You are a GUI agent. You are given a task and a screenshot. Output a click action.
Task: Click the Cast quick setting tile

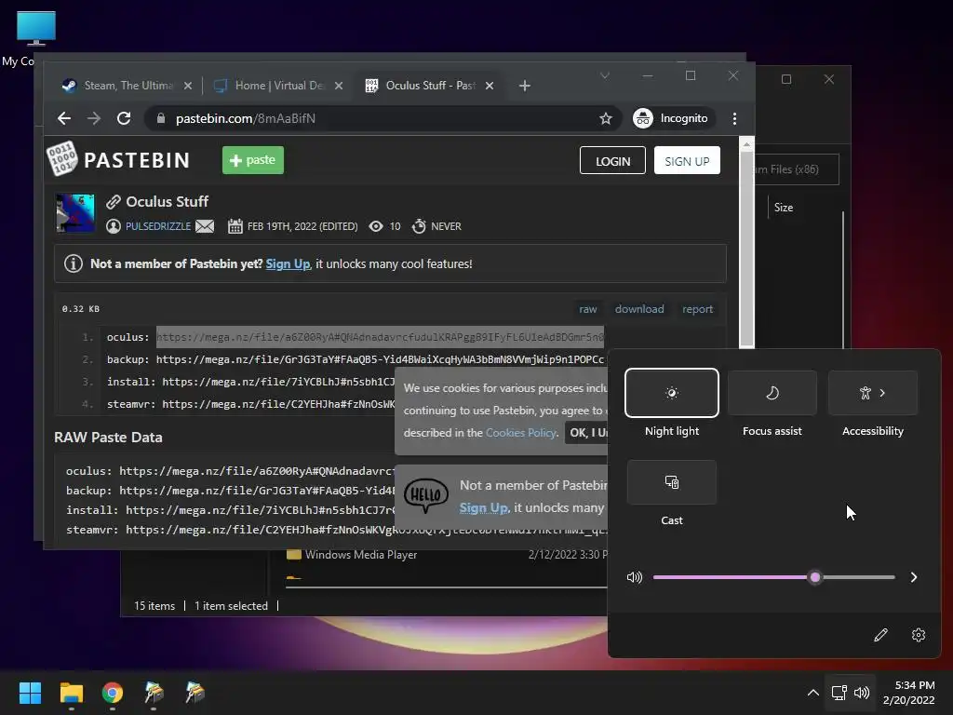[x=672, y=482]
